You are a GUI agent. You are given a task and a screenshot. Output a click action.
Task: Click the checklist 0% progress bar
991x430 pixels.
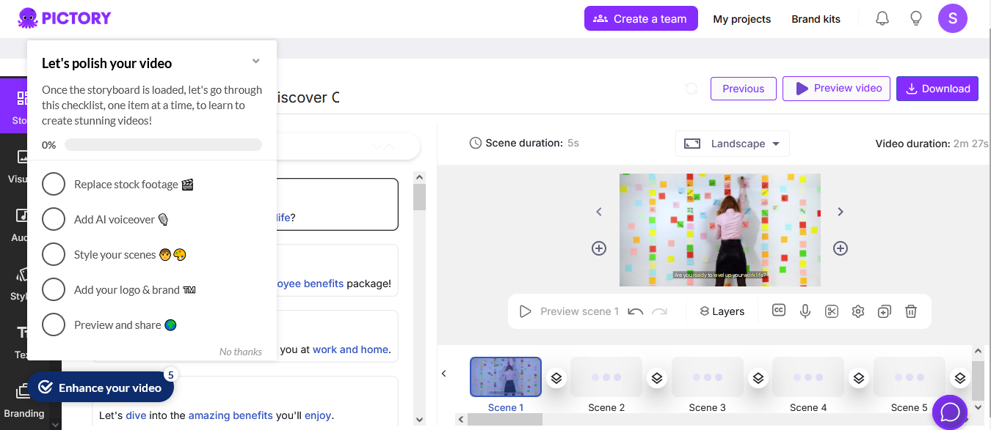pos(163,145)
